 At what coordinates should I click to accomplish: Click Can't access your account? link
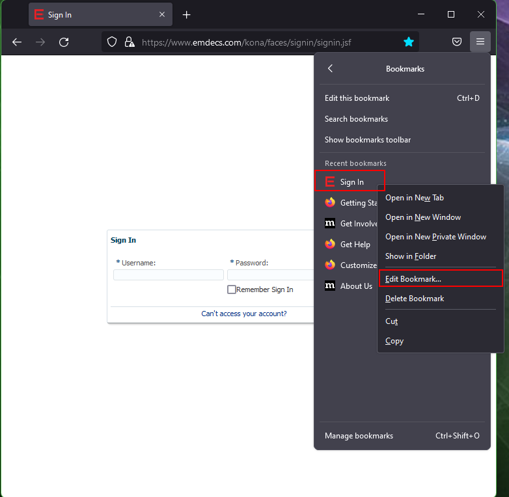tap(244, 314)
